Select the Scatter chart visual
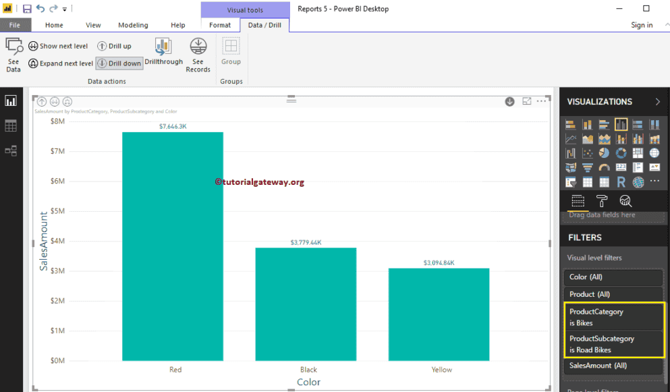This screenshot has width=670, height=392. pyautogui.click(x=588, y=153)
